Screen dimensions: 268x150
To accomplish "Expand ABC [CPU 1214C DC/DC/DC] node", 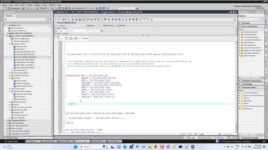I will 7,33.
